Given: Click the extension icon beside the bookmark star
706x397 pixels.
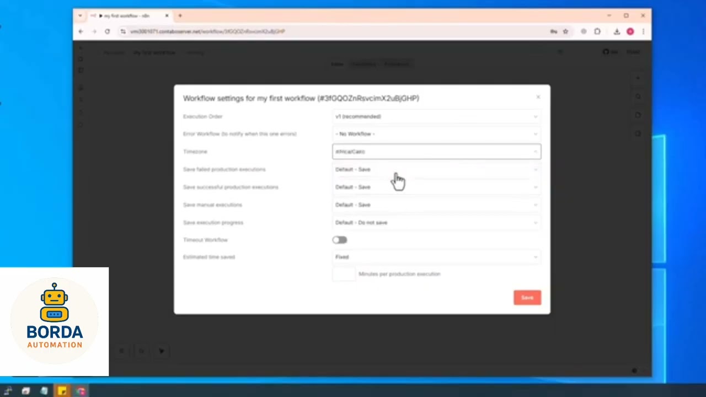Looking at the screenshot, I should click(584, 31).
